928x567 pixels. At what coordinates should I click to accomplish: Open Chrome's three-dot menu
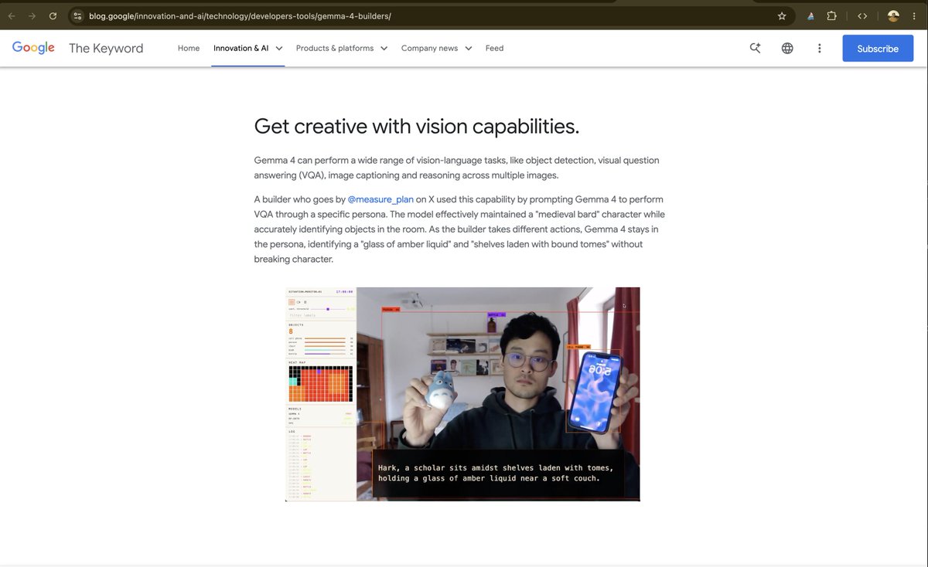pyautogui.click(x=915, y=16)
